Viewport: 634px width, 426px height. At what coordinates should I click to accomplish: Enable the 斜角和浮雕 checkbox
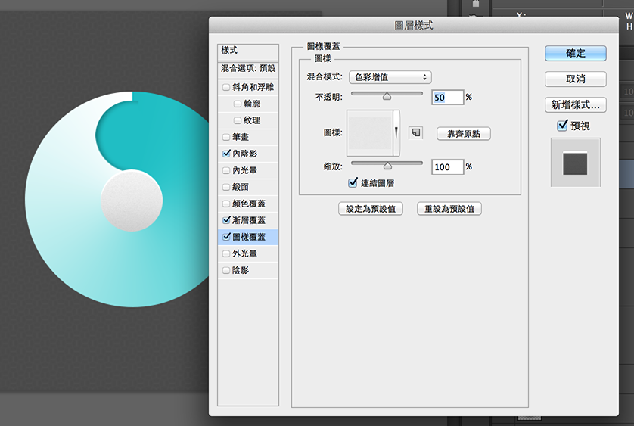pos(226,87)
